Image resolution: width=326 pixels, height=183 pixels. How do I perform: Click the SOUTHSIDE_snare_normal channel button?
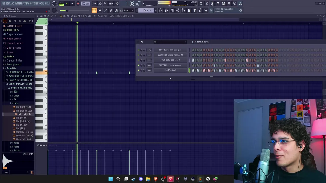170,65
